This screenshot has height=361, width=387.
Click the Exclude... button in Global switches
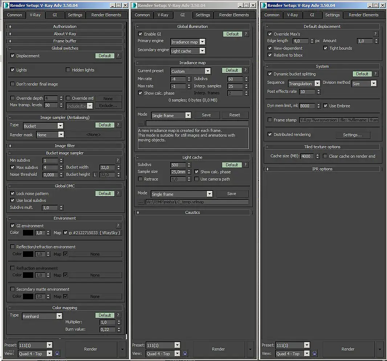[108, 106]
